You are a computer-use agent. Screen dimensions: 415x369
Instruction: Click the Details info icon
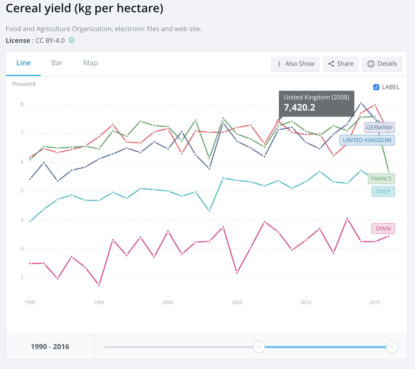pyautogui.click(x=371, y=64)
